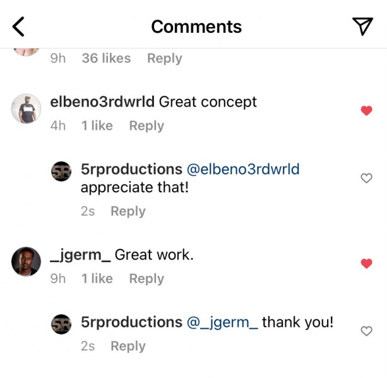Open the share paper-plane icon
The height and width of the screenshot is (378, 387).
362,26
